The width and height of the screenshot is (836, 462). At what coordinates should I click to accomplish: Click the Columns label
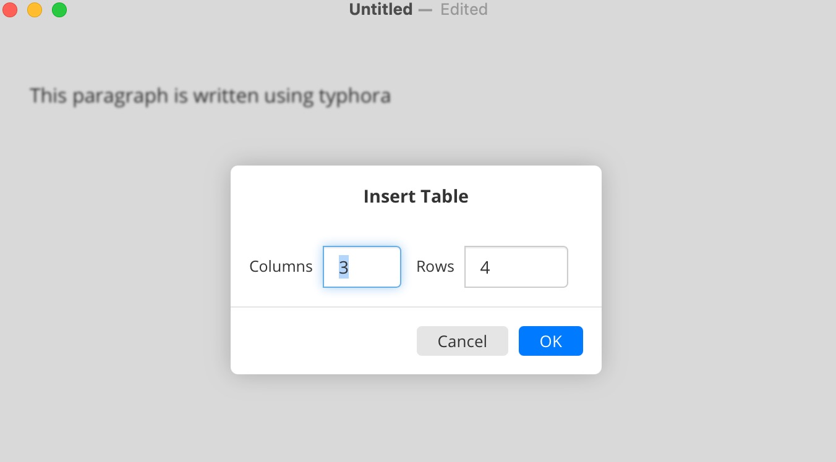coord(281,267)
